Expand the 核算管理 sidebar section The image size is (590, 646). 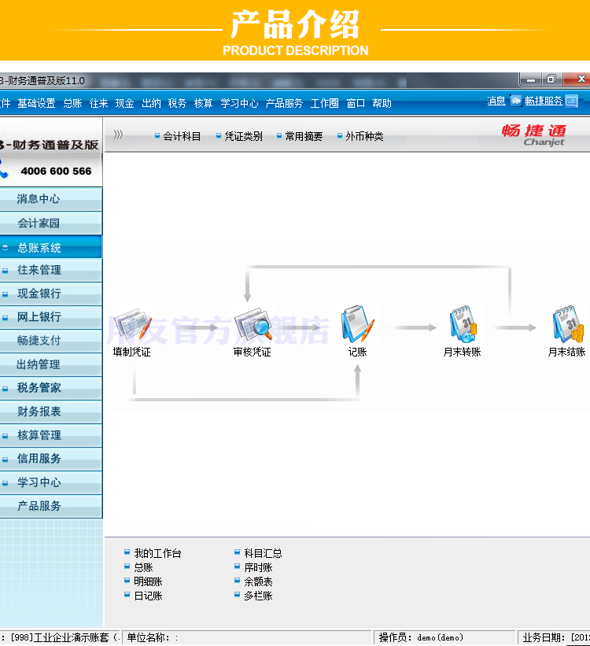(50, 435)
